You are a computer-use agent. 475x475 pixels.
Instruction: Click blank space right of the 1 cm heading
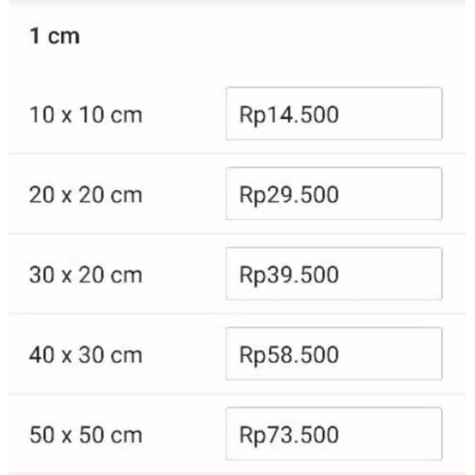(267, 36)
